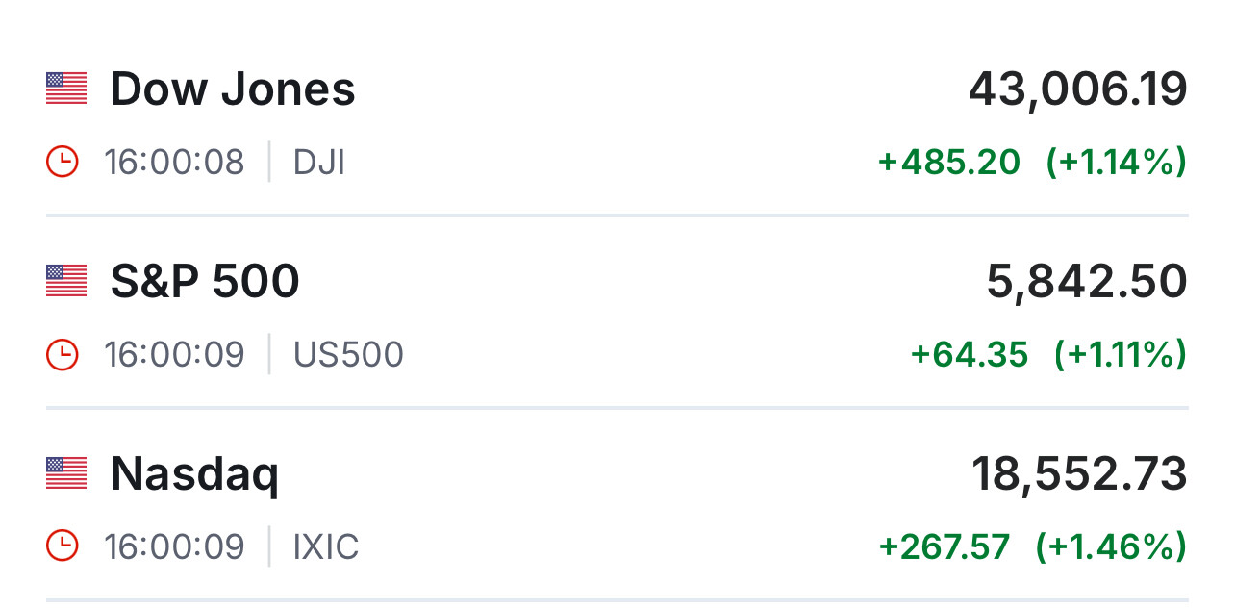Open the S&P 500 index details
The width and height of the screenshot is (1235, 610).
(x=205, y=281)
